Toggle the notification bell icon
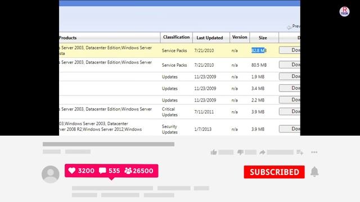360x202 pixels. click(x=314, y=172)
